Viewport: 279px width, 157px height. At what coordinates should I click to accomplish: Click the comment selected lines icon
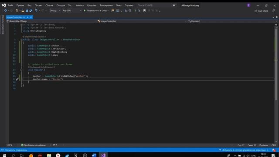[x=135, y=10]
